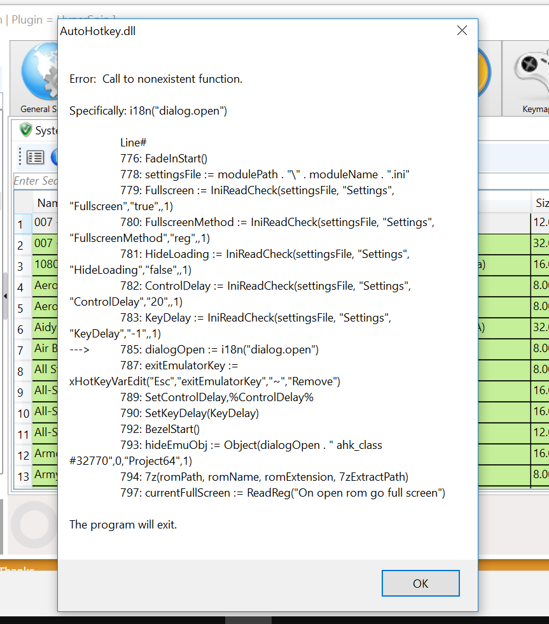The image size is (549, 624).
Task: Click the Enter Search text field
Action: tap(36, 181)
